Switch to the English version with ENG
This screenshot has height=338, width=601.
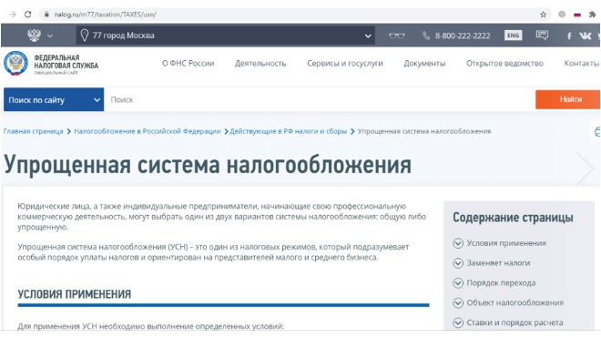(514, 36)
